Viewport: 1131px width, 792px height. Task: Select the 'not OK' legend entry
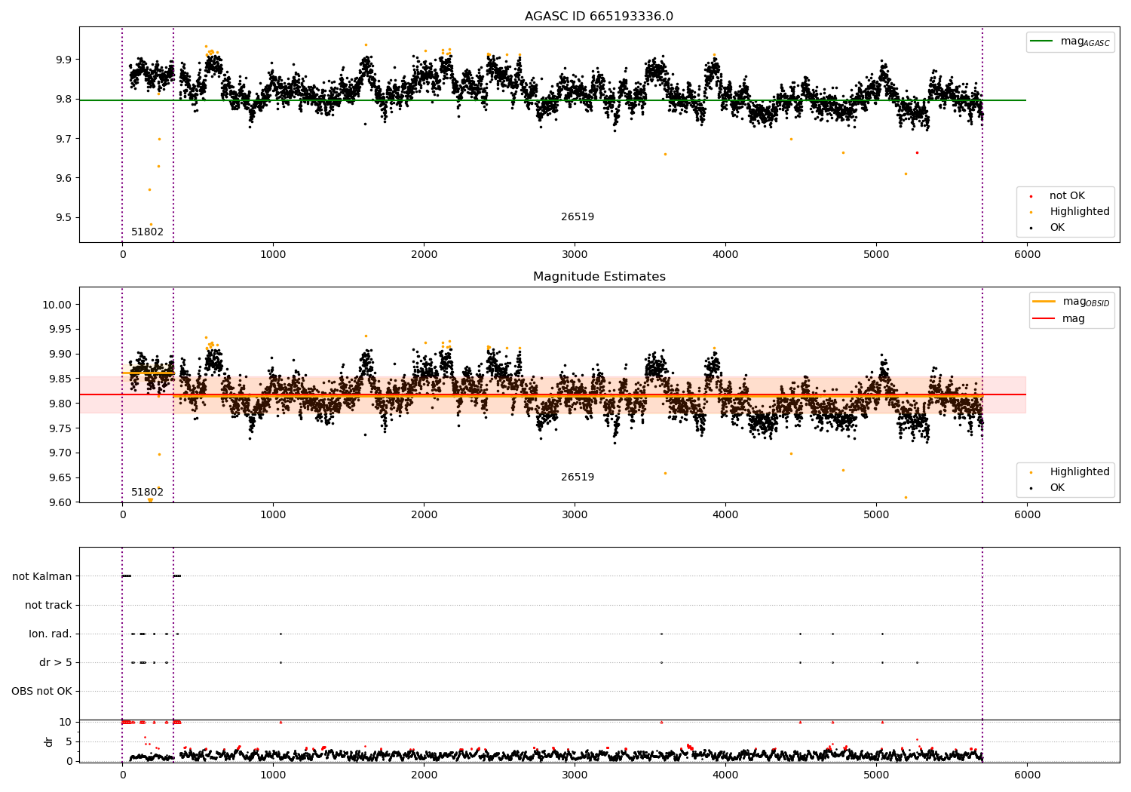(1067, 196)
